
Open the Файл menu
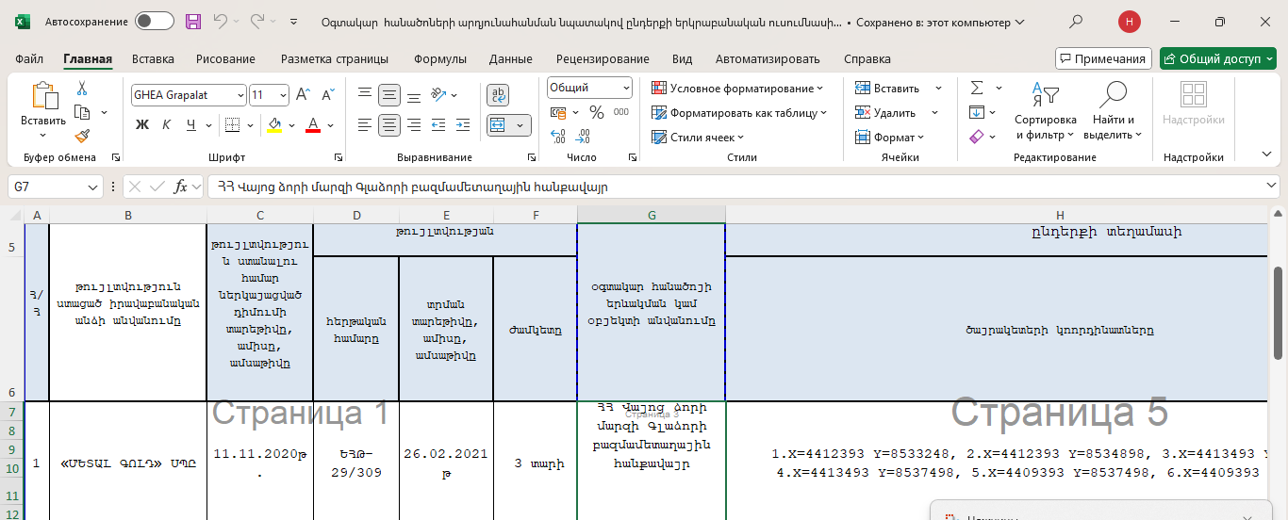tap(29, 58)
